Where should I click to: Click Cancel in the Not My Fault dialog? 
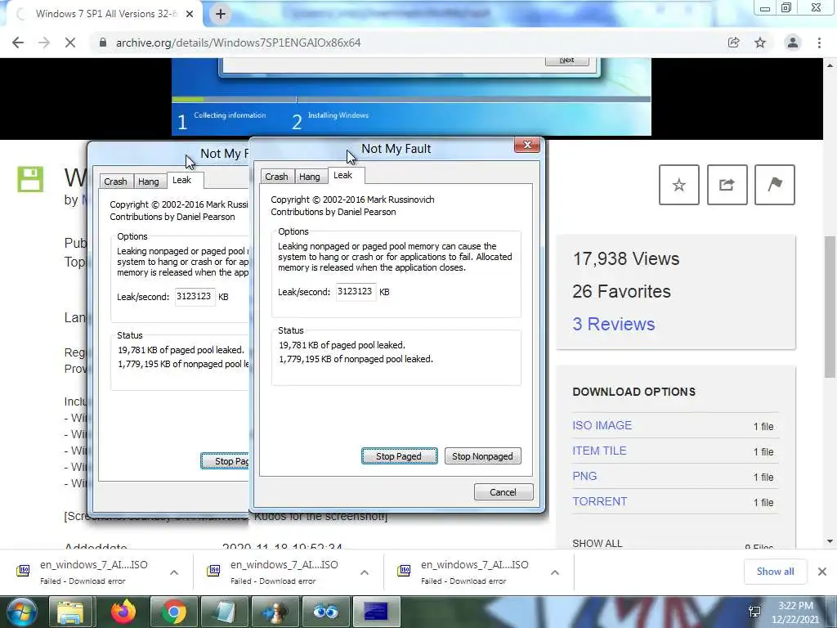tap(504, 491)
